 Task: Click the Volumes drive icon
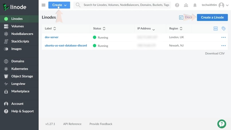pyautogui.click(x=6, y=26)
